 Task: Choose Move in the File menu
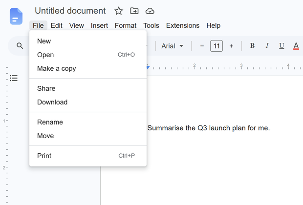click(x=88, y=136)
